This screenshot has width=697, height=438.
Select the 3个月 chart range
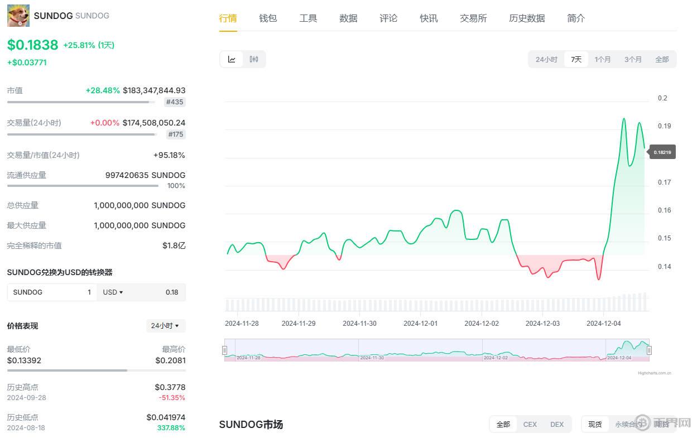tap(633, 59)
